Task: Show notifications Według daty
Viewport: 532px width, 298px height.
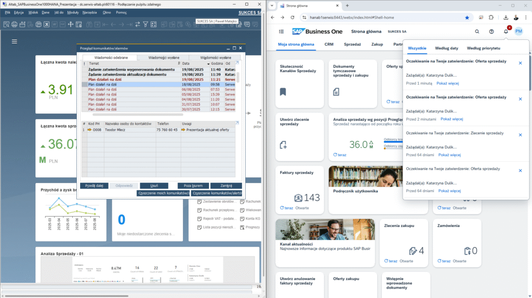Action: [x=446, y=48]
